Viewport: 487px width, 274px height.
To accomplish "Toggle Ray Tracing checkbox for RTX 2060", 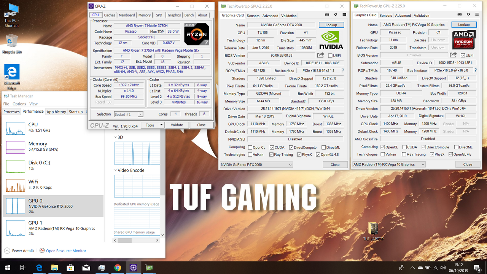I will click(271, 155).
